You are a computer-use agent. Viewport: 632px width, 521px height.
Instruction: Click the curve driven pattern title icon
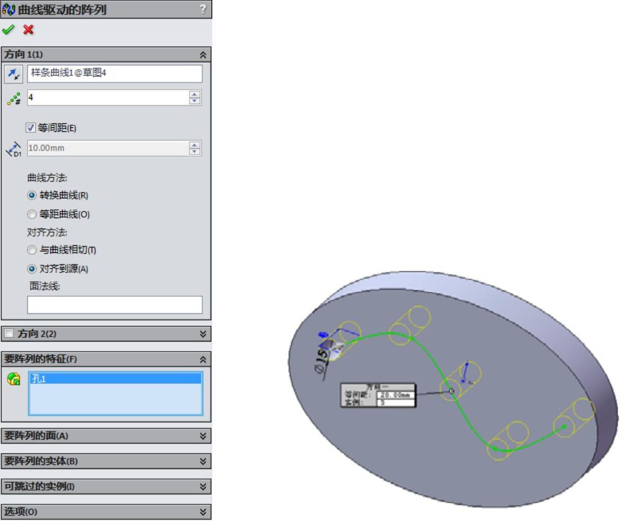point(8,9)
